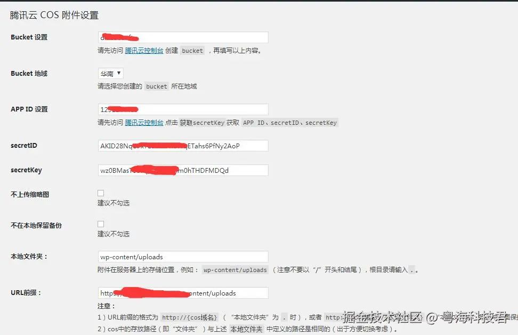This screenshot has width=518, height=335.
Task: Open the Bucket 地域 dropdown showing 华南
Action: point(111,74)
